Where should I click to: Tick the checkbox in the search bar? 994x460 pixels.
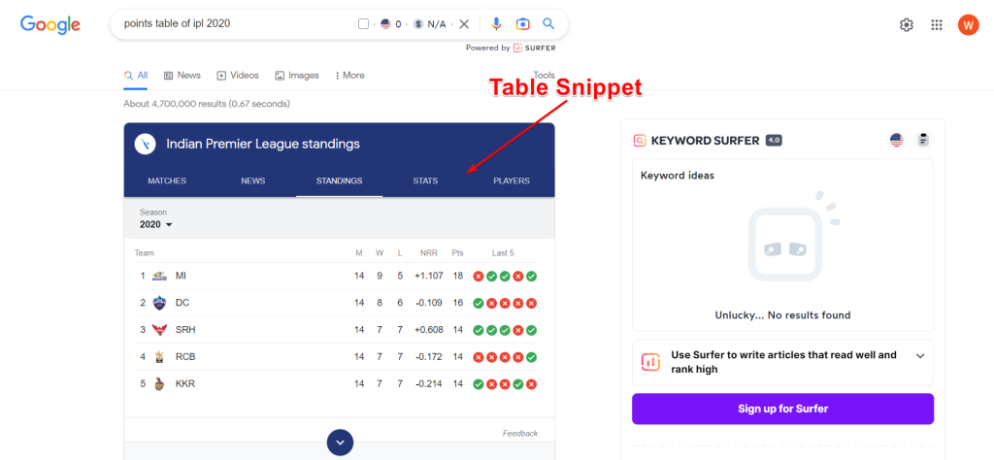pos(363,24)
